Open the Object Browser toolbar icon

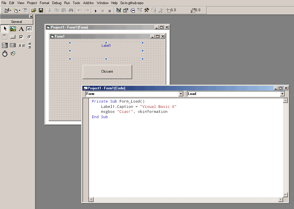tap(140, 10)
